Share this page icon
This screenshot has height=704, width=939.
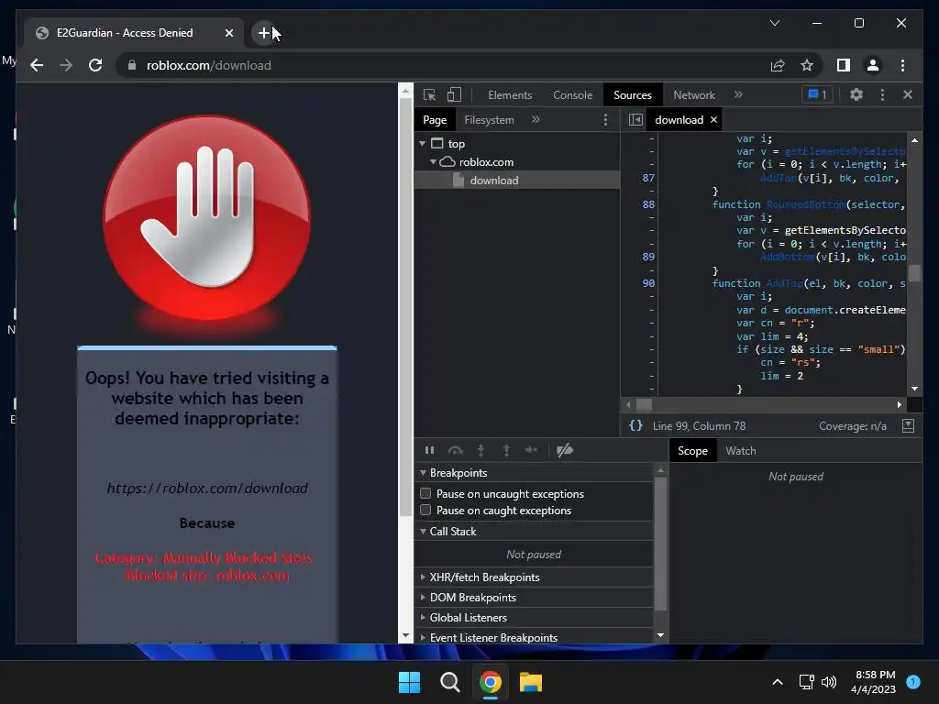778,65
